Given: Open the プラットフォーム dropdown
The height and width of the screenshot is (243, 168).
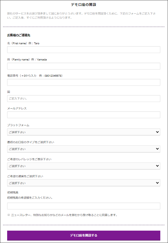Looking at the screenshot, I should click(x=84, y=132).
